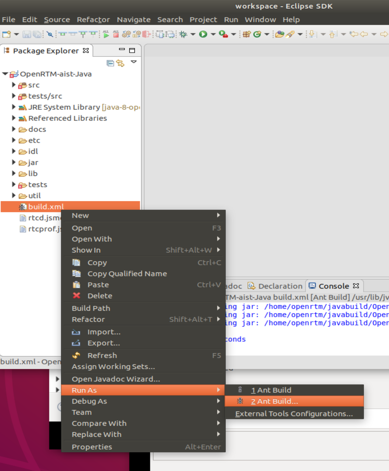Open the Run dropdown arrow
This screenshot has width=389, height=471.
point(213,34)
